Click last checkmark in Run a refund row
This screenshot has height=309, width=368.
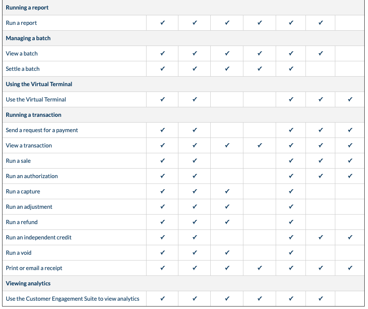pos(291,222)
